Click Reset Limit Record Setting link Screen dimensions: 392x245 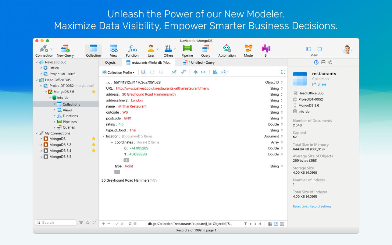point(312,206)
